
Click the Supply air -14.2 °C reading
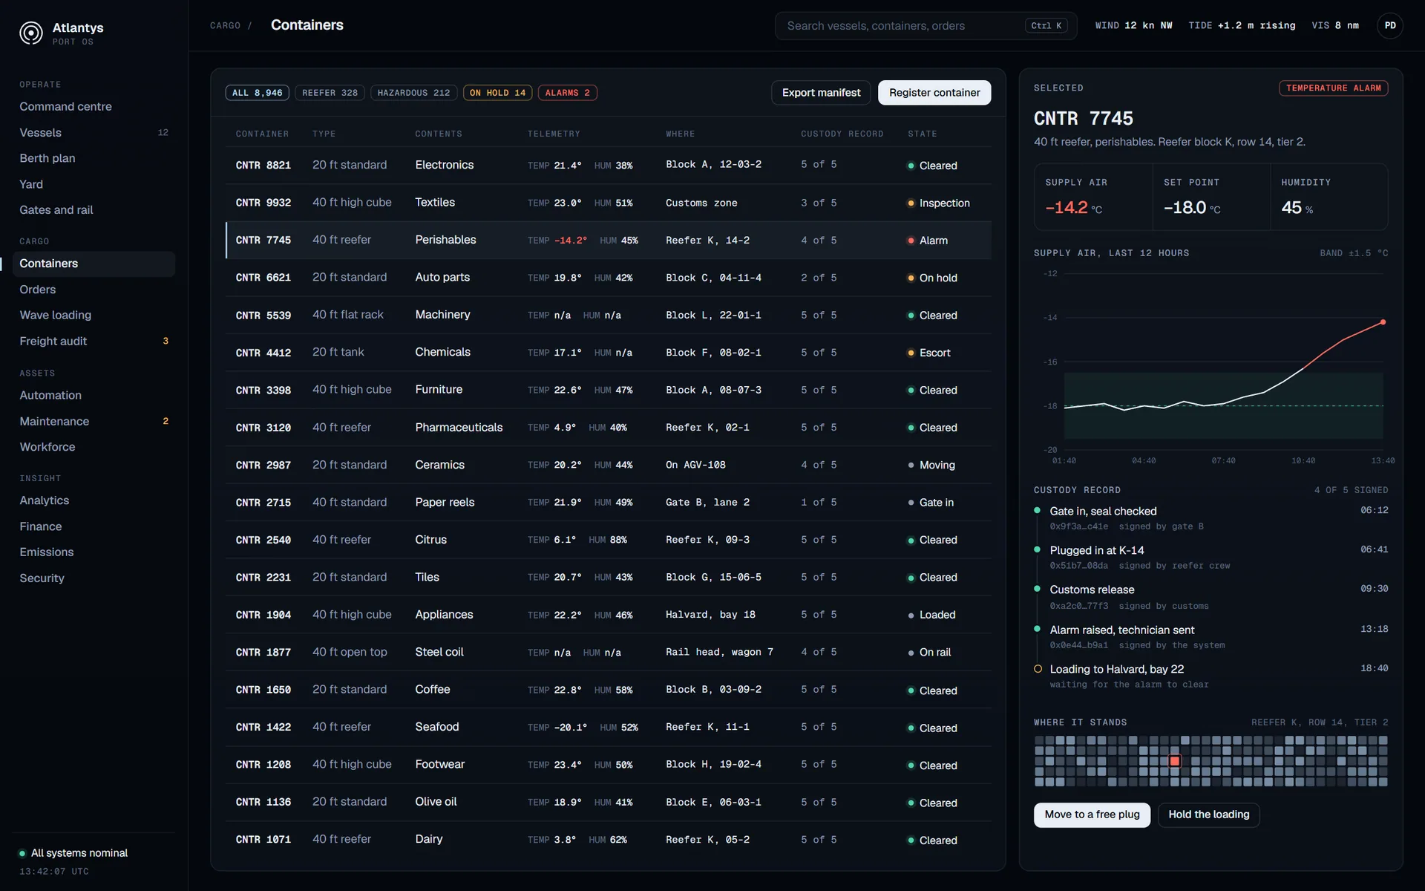1073,208
